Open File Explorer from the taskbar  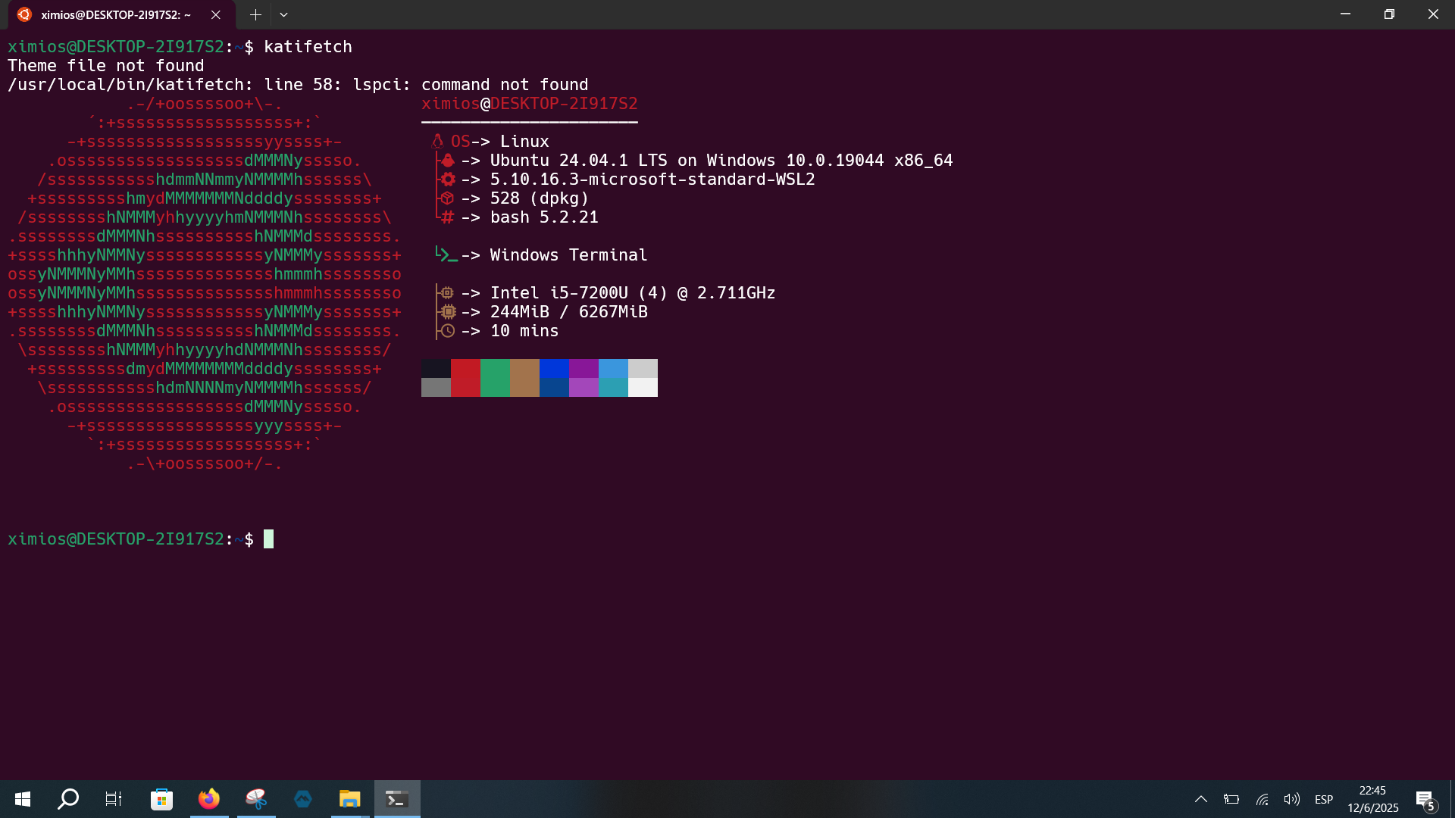pyautogui.click(x=349, y=798)
